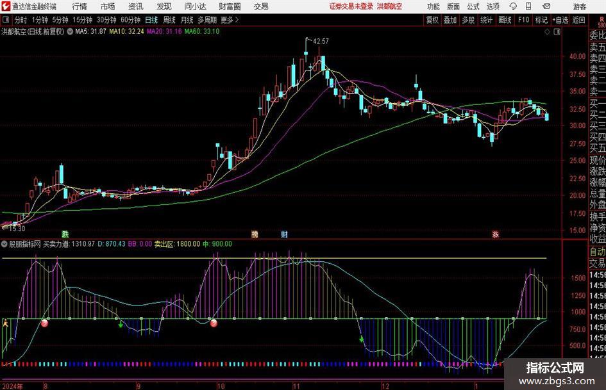Click the 游客 user label

coord(579,6)
